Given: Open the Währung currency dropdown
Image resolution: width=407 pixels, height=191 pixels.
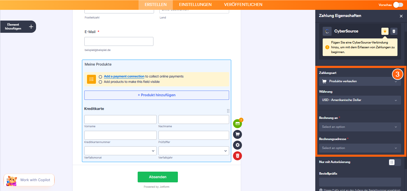Looking at the screenshot, I should (x=360, y=100).
